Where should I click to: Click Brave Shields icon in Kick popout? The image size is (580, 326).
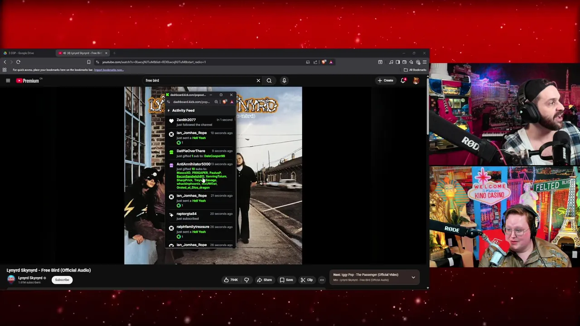click(x=225, y=102)
